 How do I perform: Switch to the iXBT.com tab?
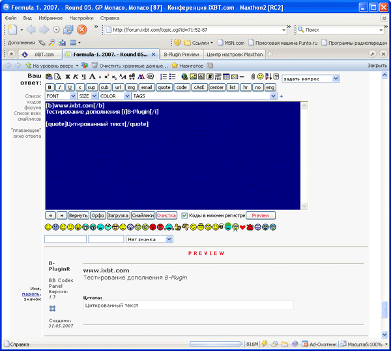[x=40, y=55]
